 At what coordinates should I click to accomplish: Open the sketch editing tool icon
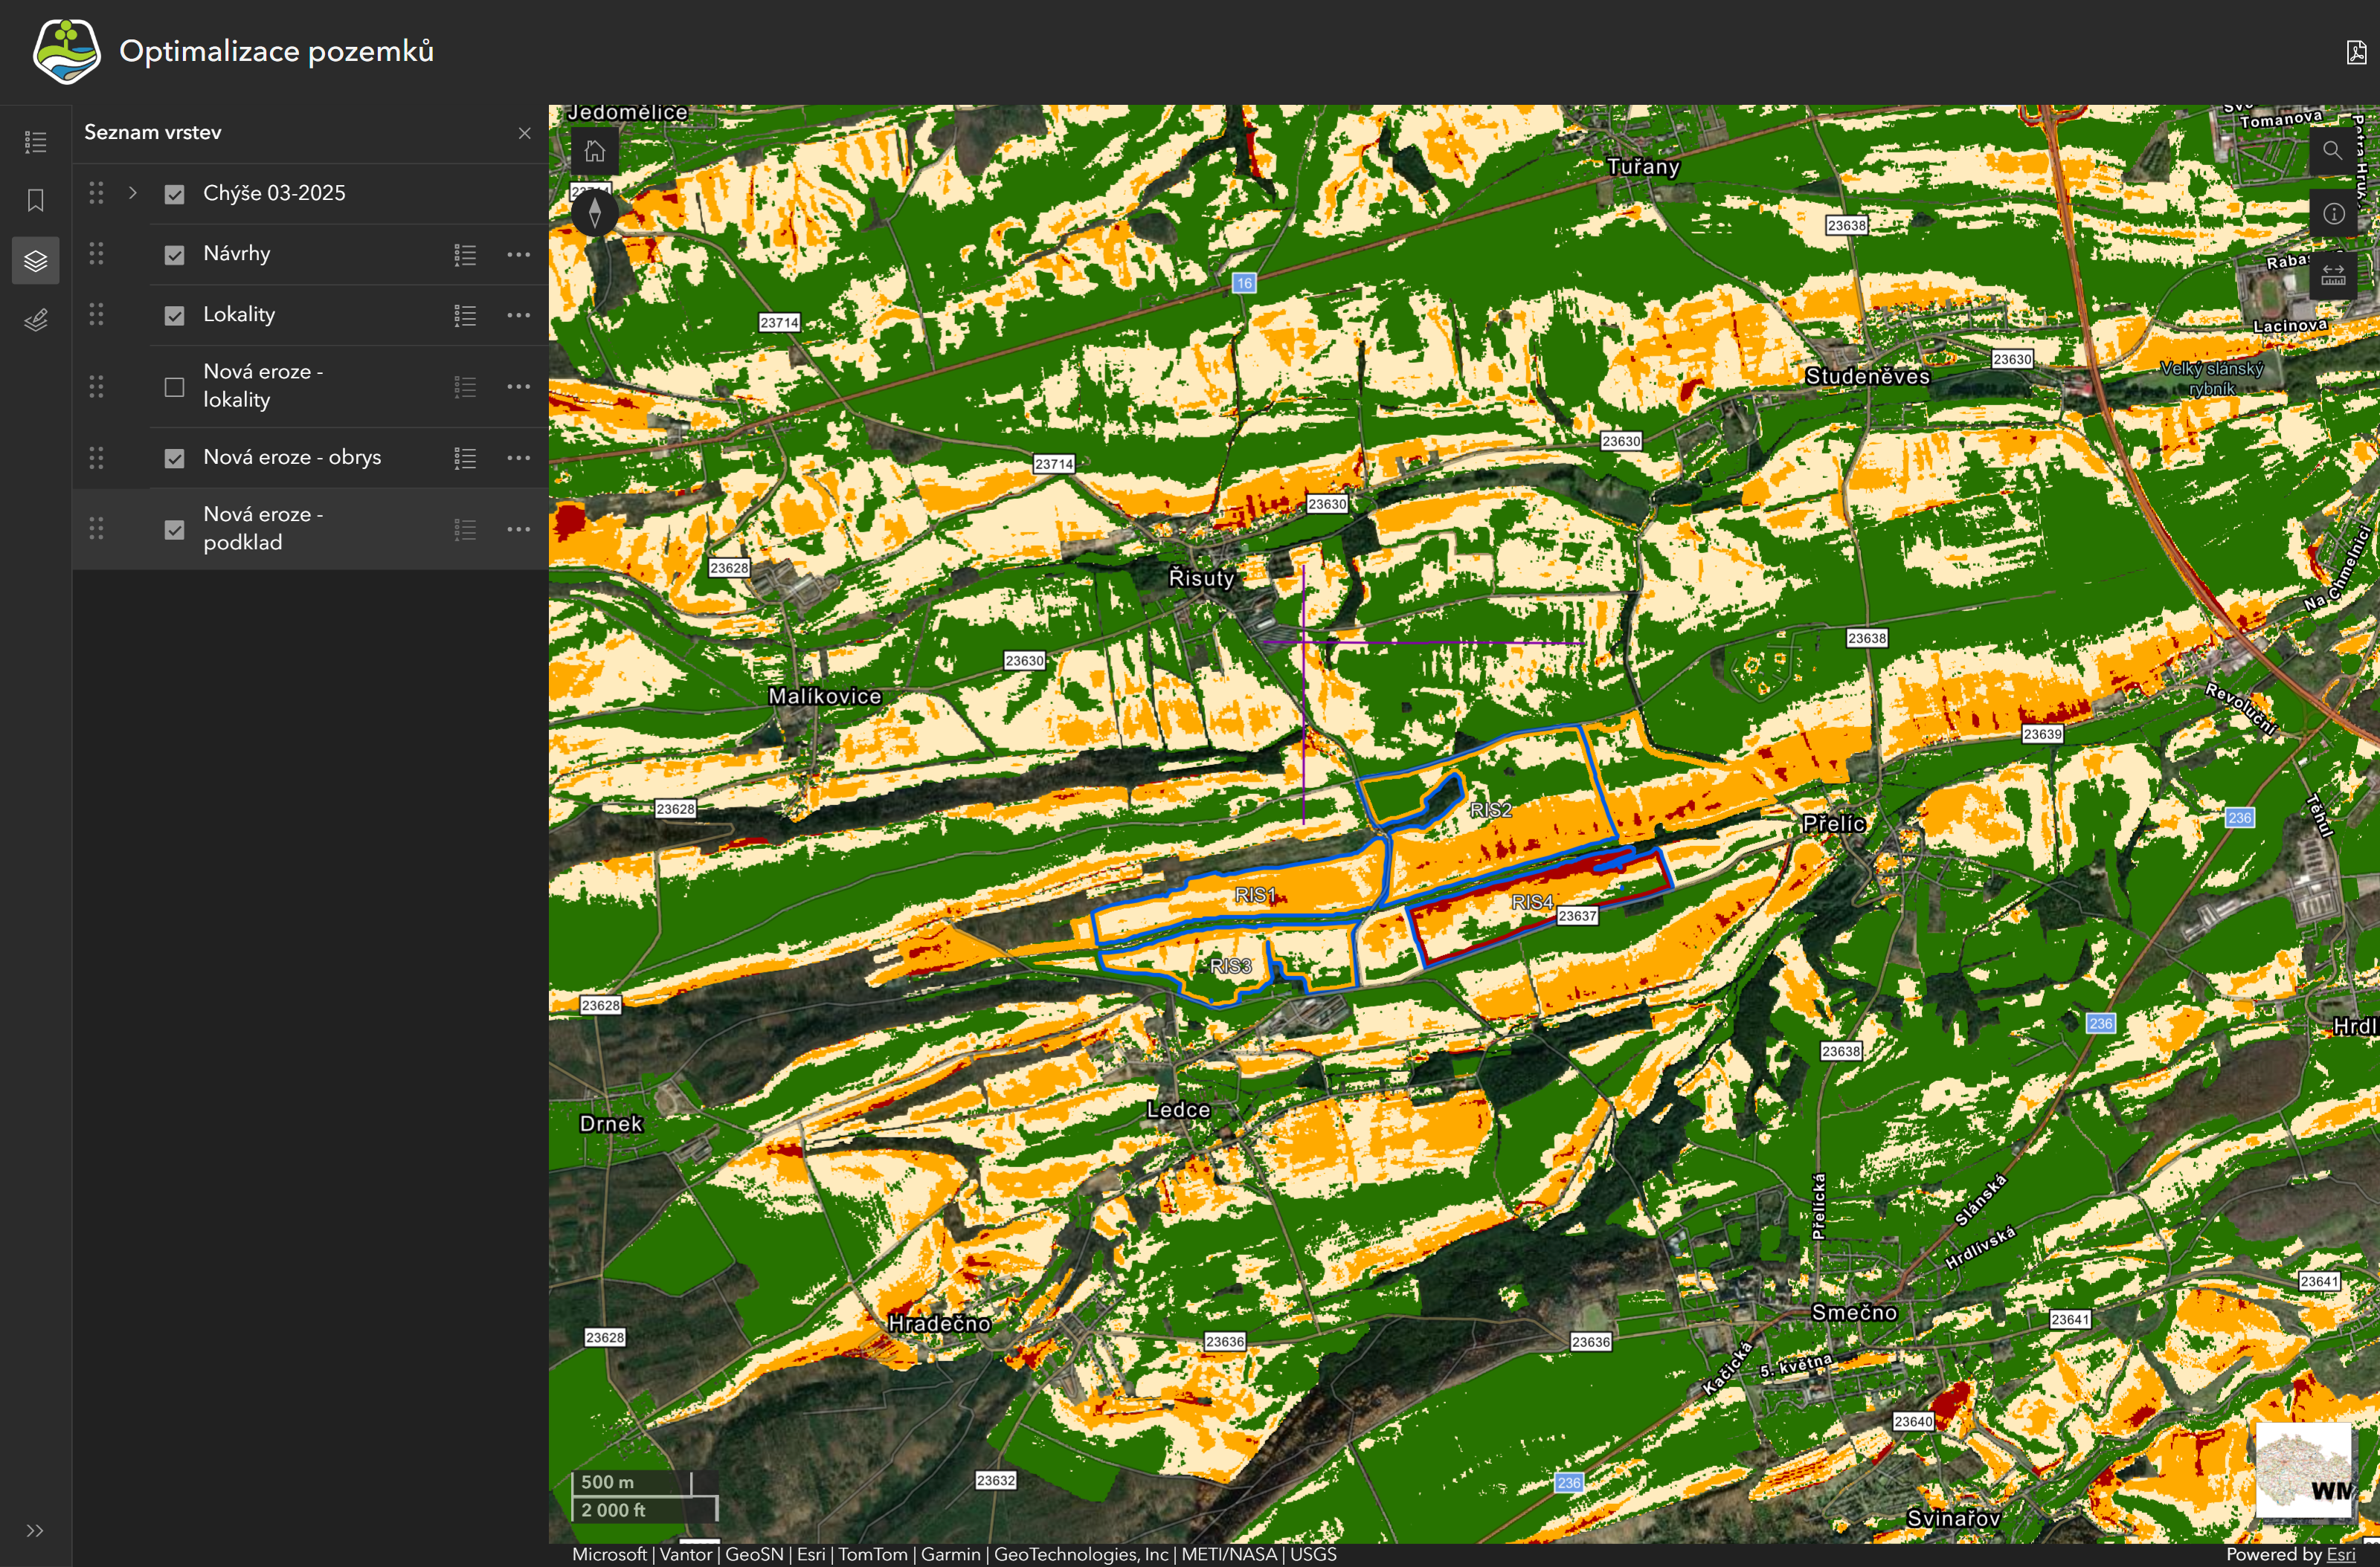(36, 320)
